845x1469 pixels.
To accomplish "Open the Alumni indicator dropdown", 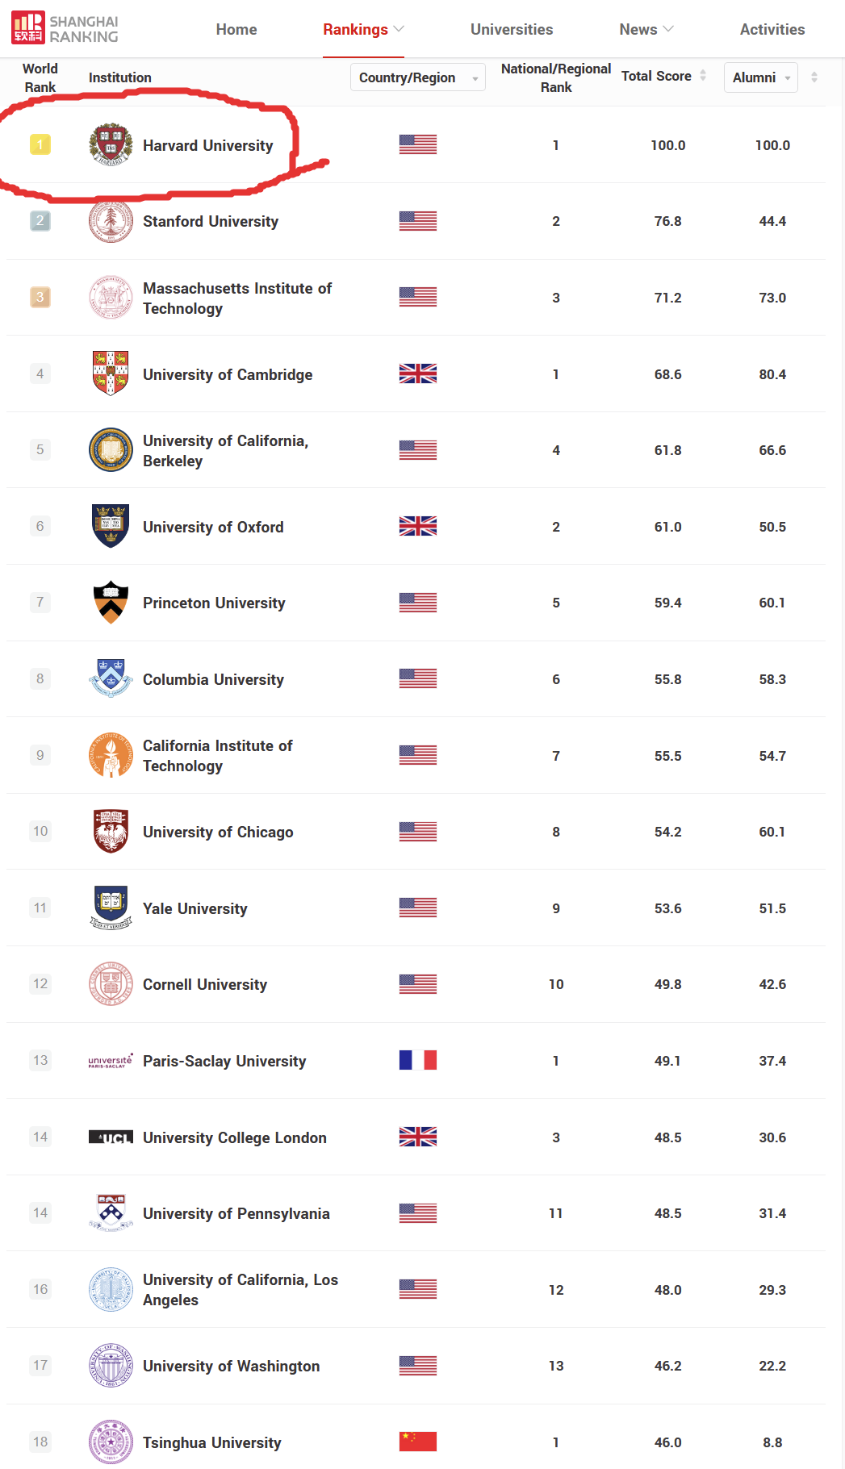I will (x=760, y=77).
